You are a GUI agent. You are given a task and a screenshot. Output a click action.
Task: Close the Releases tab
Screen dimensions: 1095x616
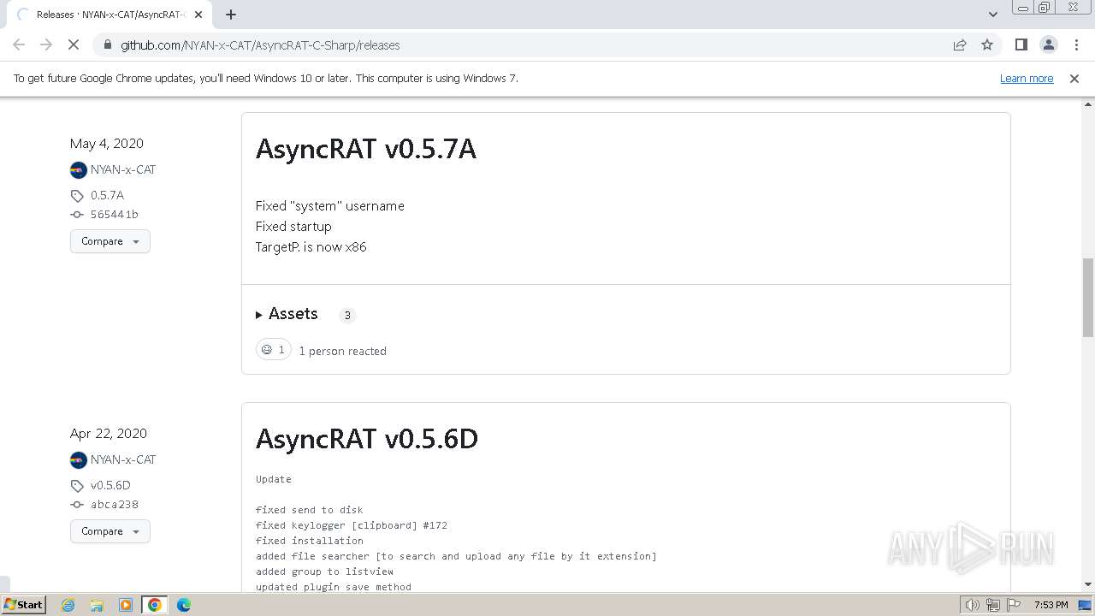point(198,15)
